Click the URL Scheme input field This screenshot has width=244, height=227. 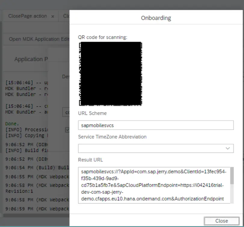[156, 125]
